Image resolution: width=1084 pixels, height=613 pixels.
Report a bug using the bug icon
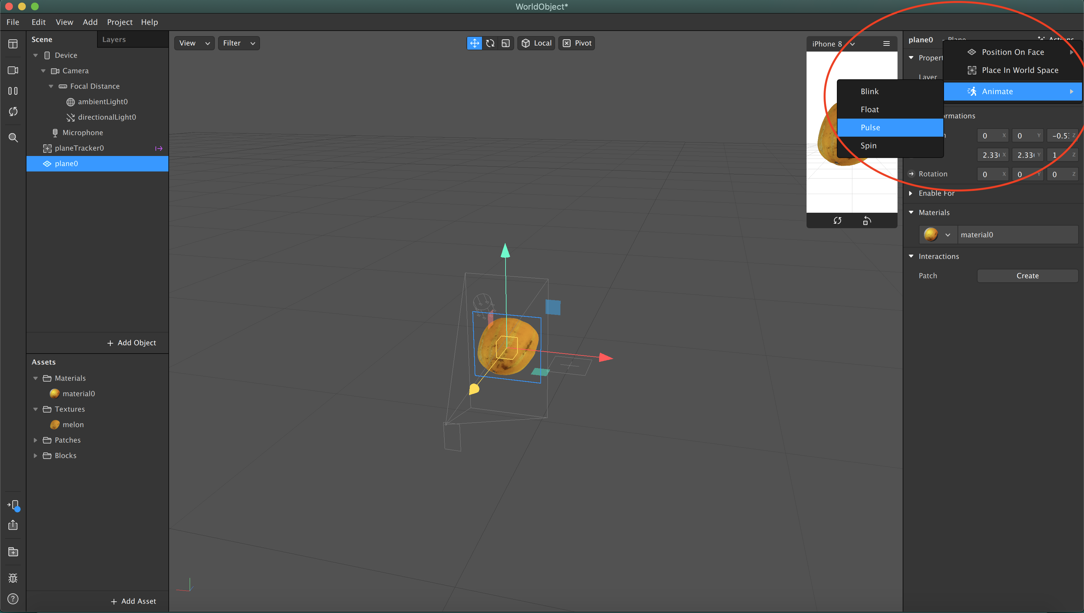pos(13,578)
